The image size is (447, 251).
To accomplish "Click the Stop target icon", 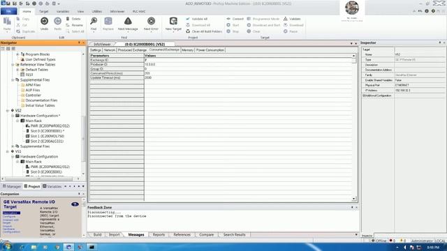I will [x=228, y=31].
